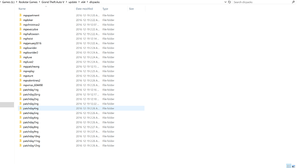
Task: Click File folder type of patchday12ng
Action: [108, 146]
